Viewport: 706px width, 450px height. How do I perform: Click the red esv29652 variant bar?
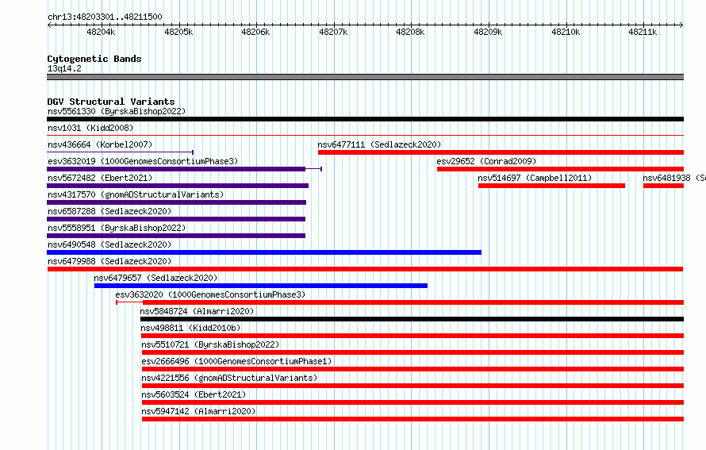(x=560, y=169)
